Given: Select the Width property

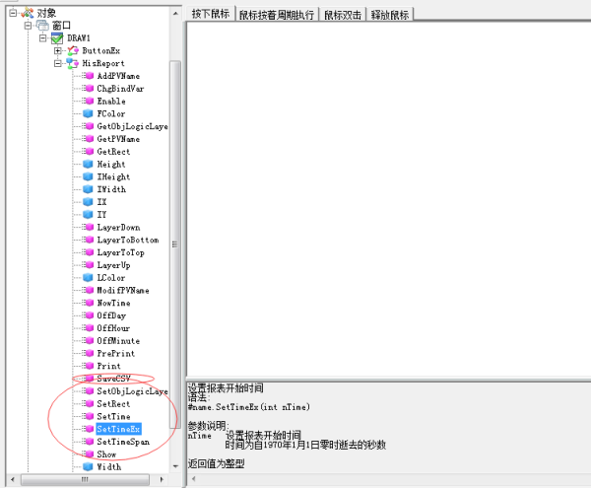Looking at the screenshot, I should point(109,467).
